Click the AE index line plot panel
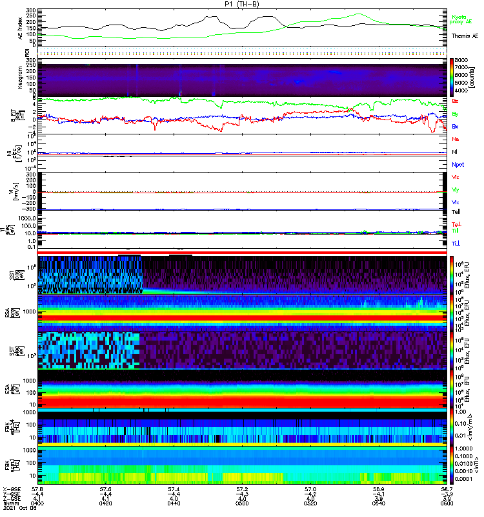Screen dimensions: 484x517 [x=242, y=28]
